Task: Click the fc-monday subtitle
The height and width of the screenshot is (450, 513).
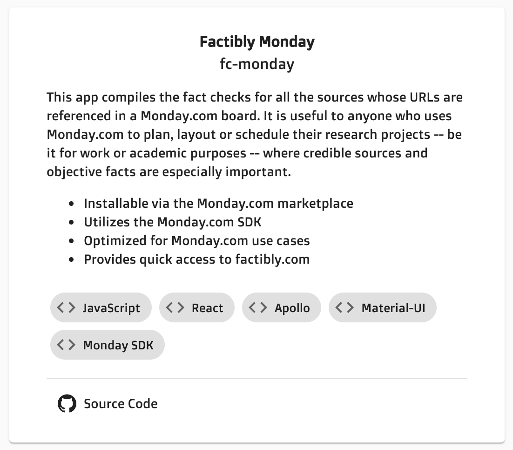Action: point(257,64)
